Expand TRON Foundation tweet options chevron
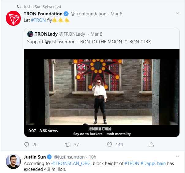The width and height of the screenshot is (185, 173). pos(177,14)
